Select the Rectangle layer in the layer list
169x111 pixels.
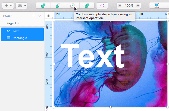[x=22, y=38]
